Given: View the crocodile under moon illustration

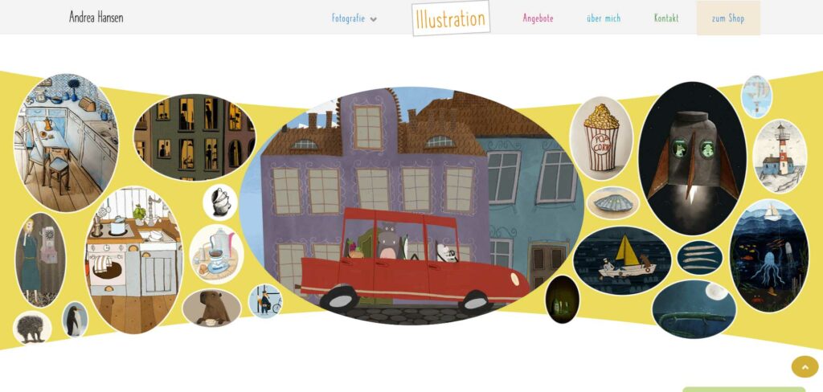Looking at the screenshot, I should coord(694,309).
